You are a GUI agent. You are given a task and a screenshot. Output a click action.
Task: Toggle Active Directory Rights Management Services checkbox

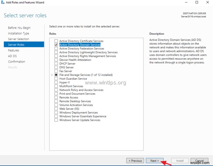click(x=56, y=56)
